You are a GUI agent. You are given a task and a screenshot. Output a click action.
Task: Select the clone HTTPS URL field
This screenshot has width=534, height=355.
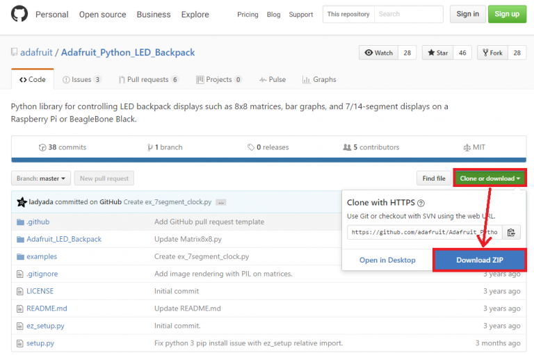423,233
